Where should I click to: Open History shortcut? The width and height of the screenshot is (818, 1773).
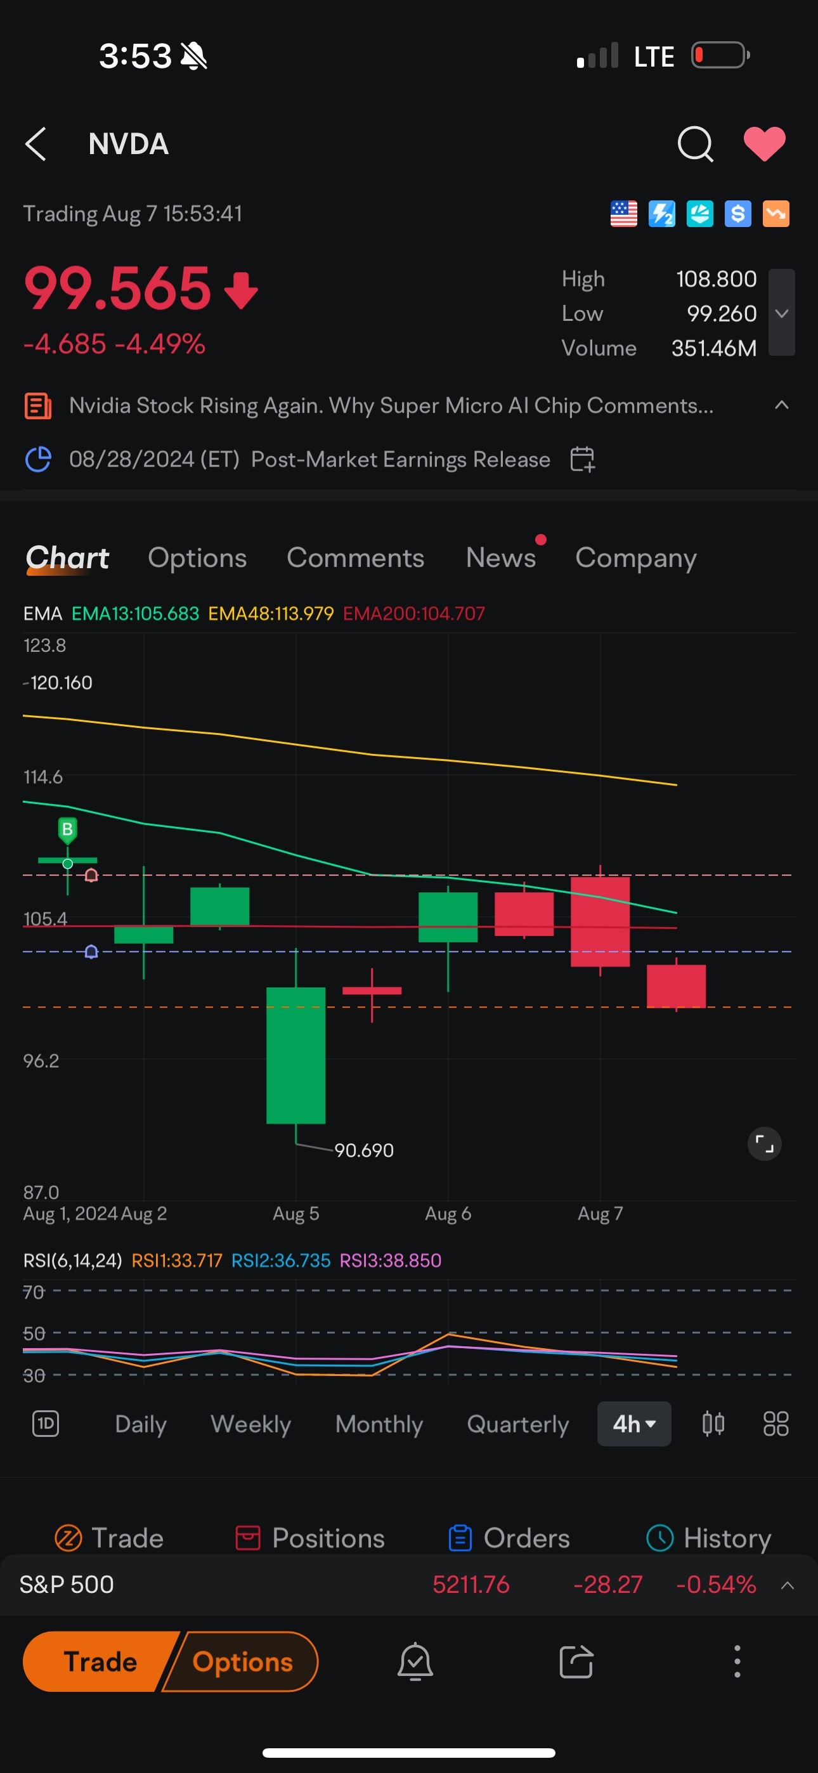(x=708, y=1538)
